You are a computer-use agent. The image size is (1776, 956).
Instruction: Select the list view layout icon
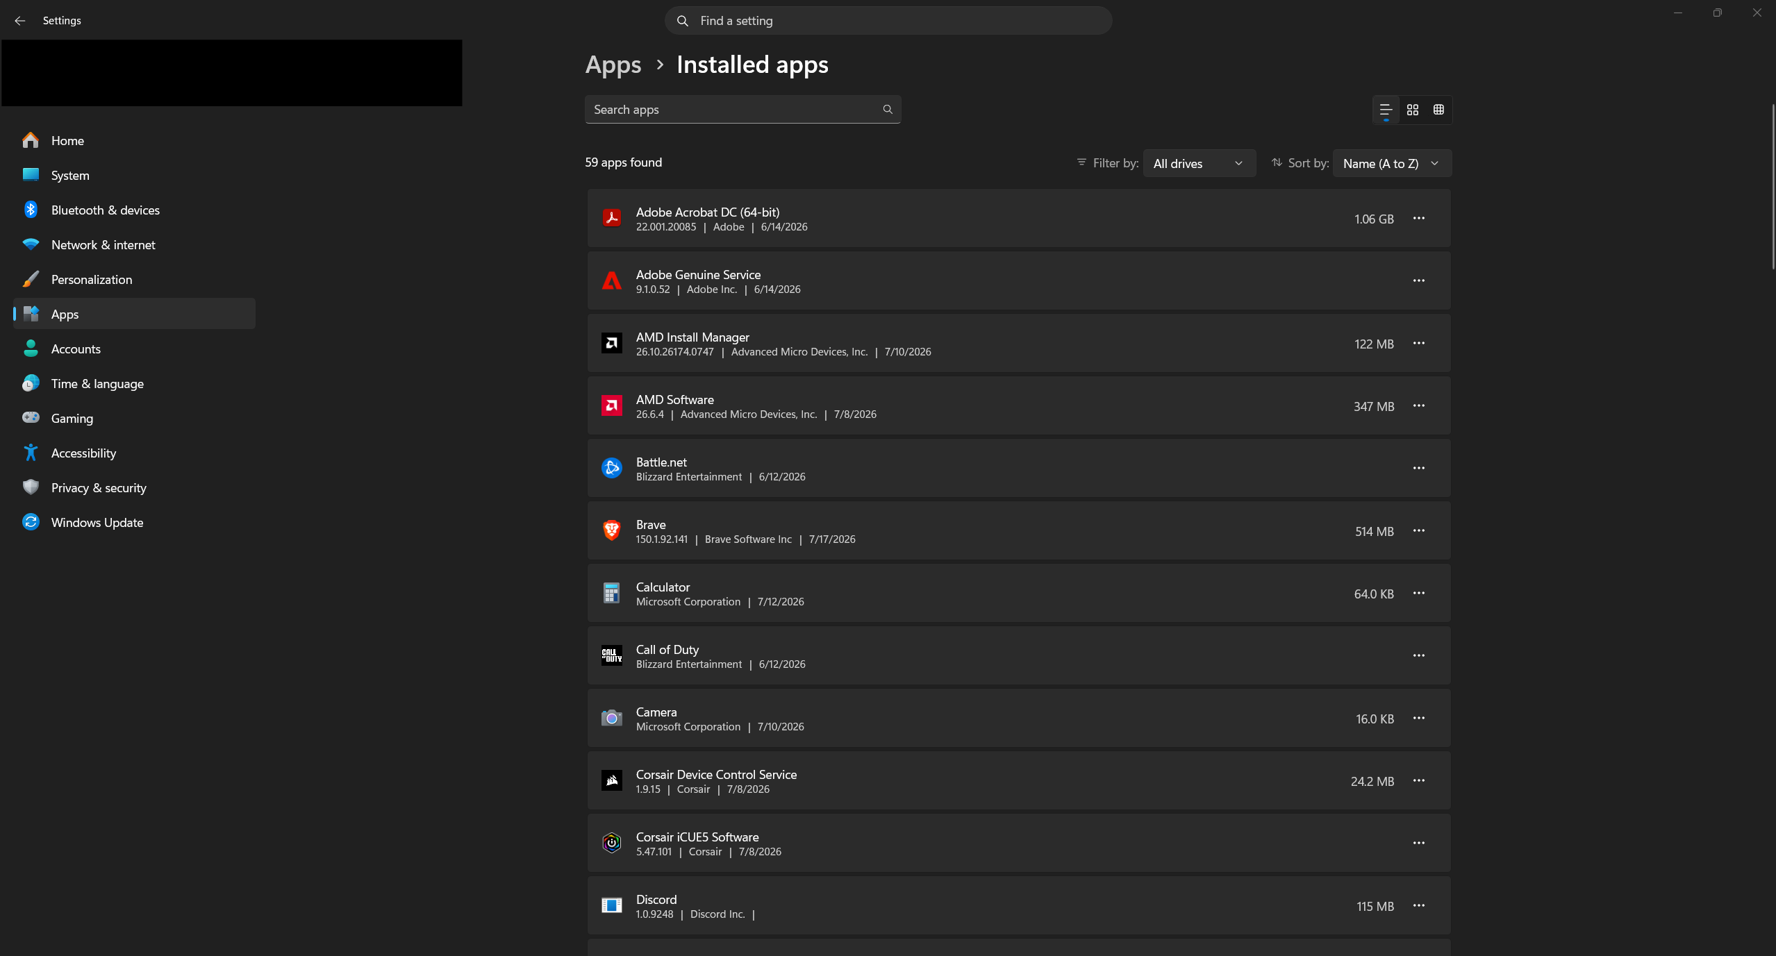(1386, 110)
